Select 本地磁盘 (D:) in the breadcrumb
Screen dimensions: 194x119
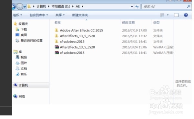[61, 6]
